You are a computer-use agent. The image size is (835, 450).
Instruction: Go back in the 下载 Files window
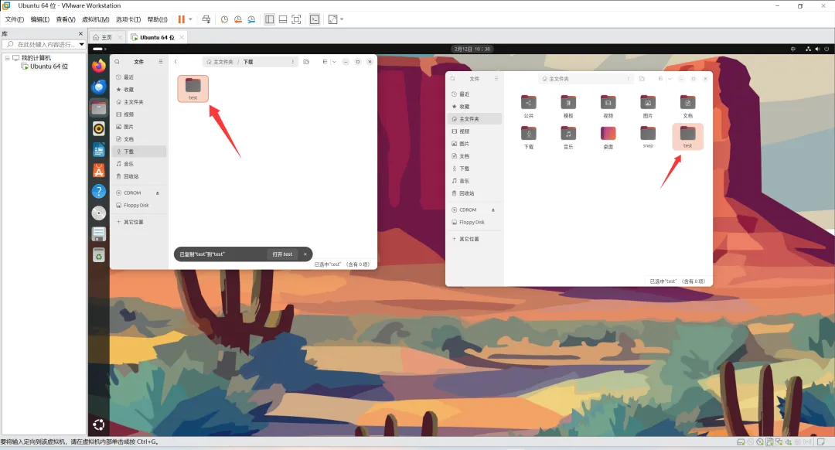pyautogui.click(x=176, y=62)
